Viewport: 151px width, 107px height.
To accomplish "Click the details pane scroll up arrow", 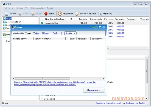I will tap(147, 57).
